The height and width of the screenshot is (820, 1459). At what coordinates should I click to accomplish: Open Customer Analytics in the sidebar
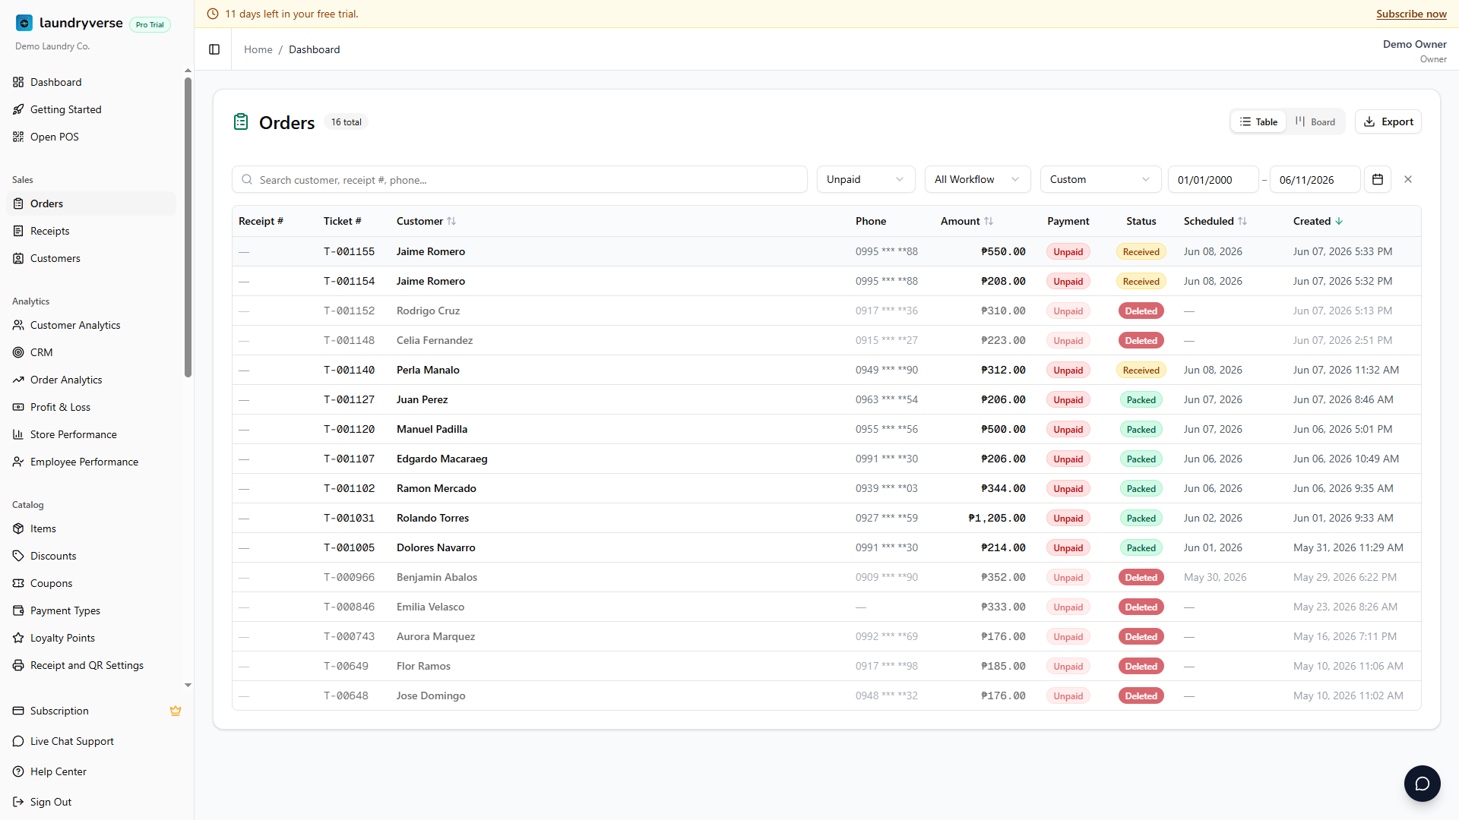pos(91,325)
